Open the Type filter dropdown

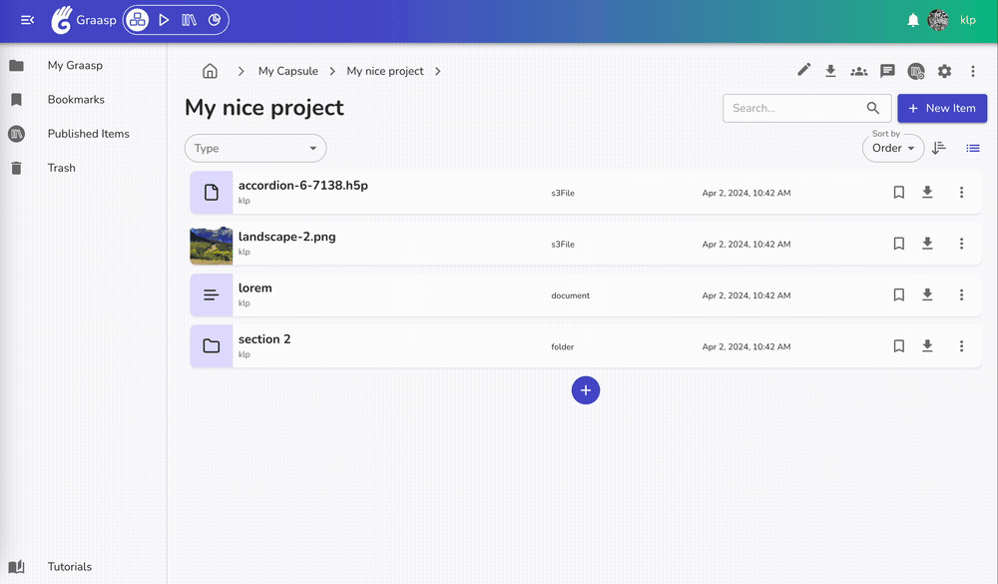point(255,148)
